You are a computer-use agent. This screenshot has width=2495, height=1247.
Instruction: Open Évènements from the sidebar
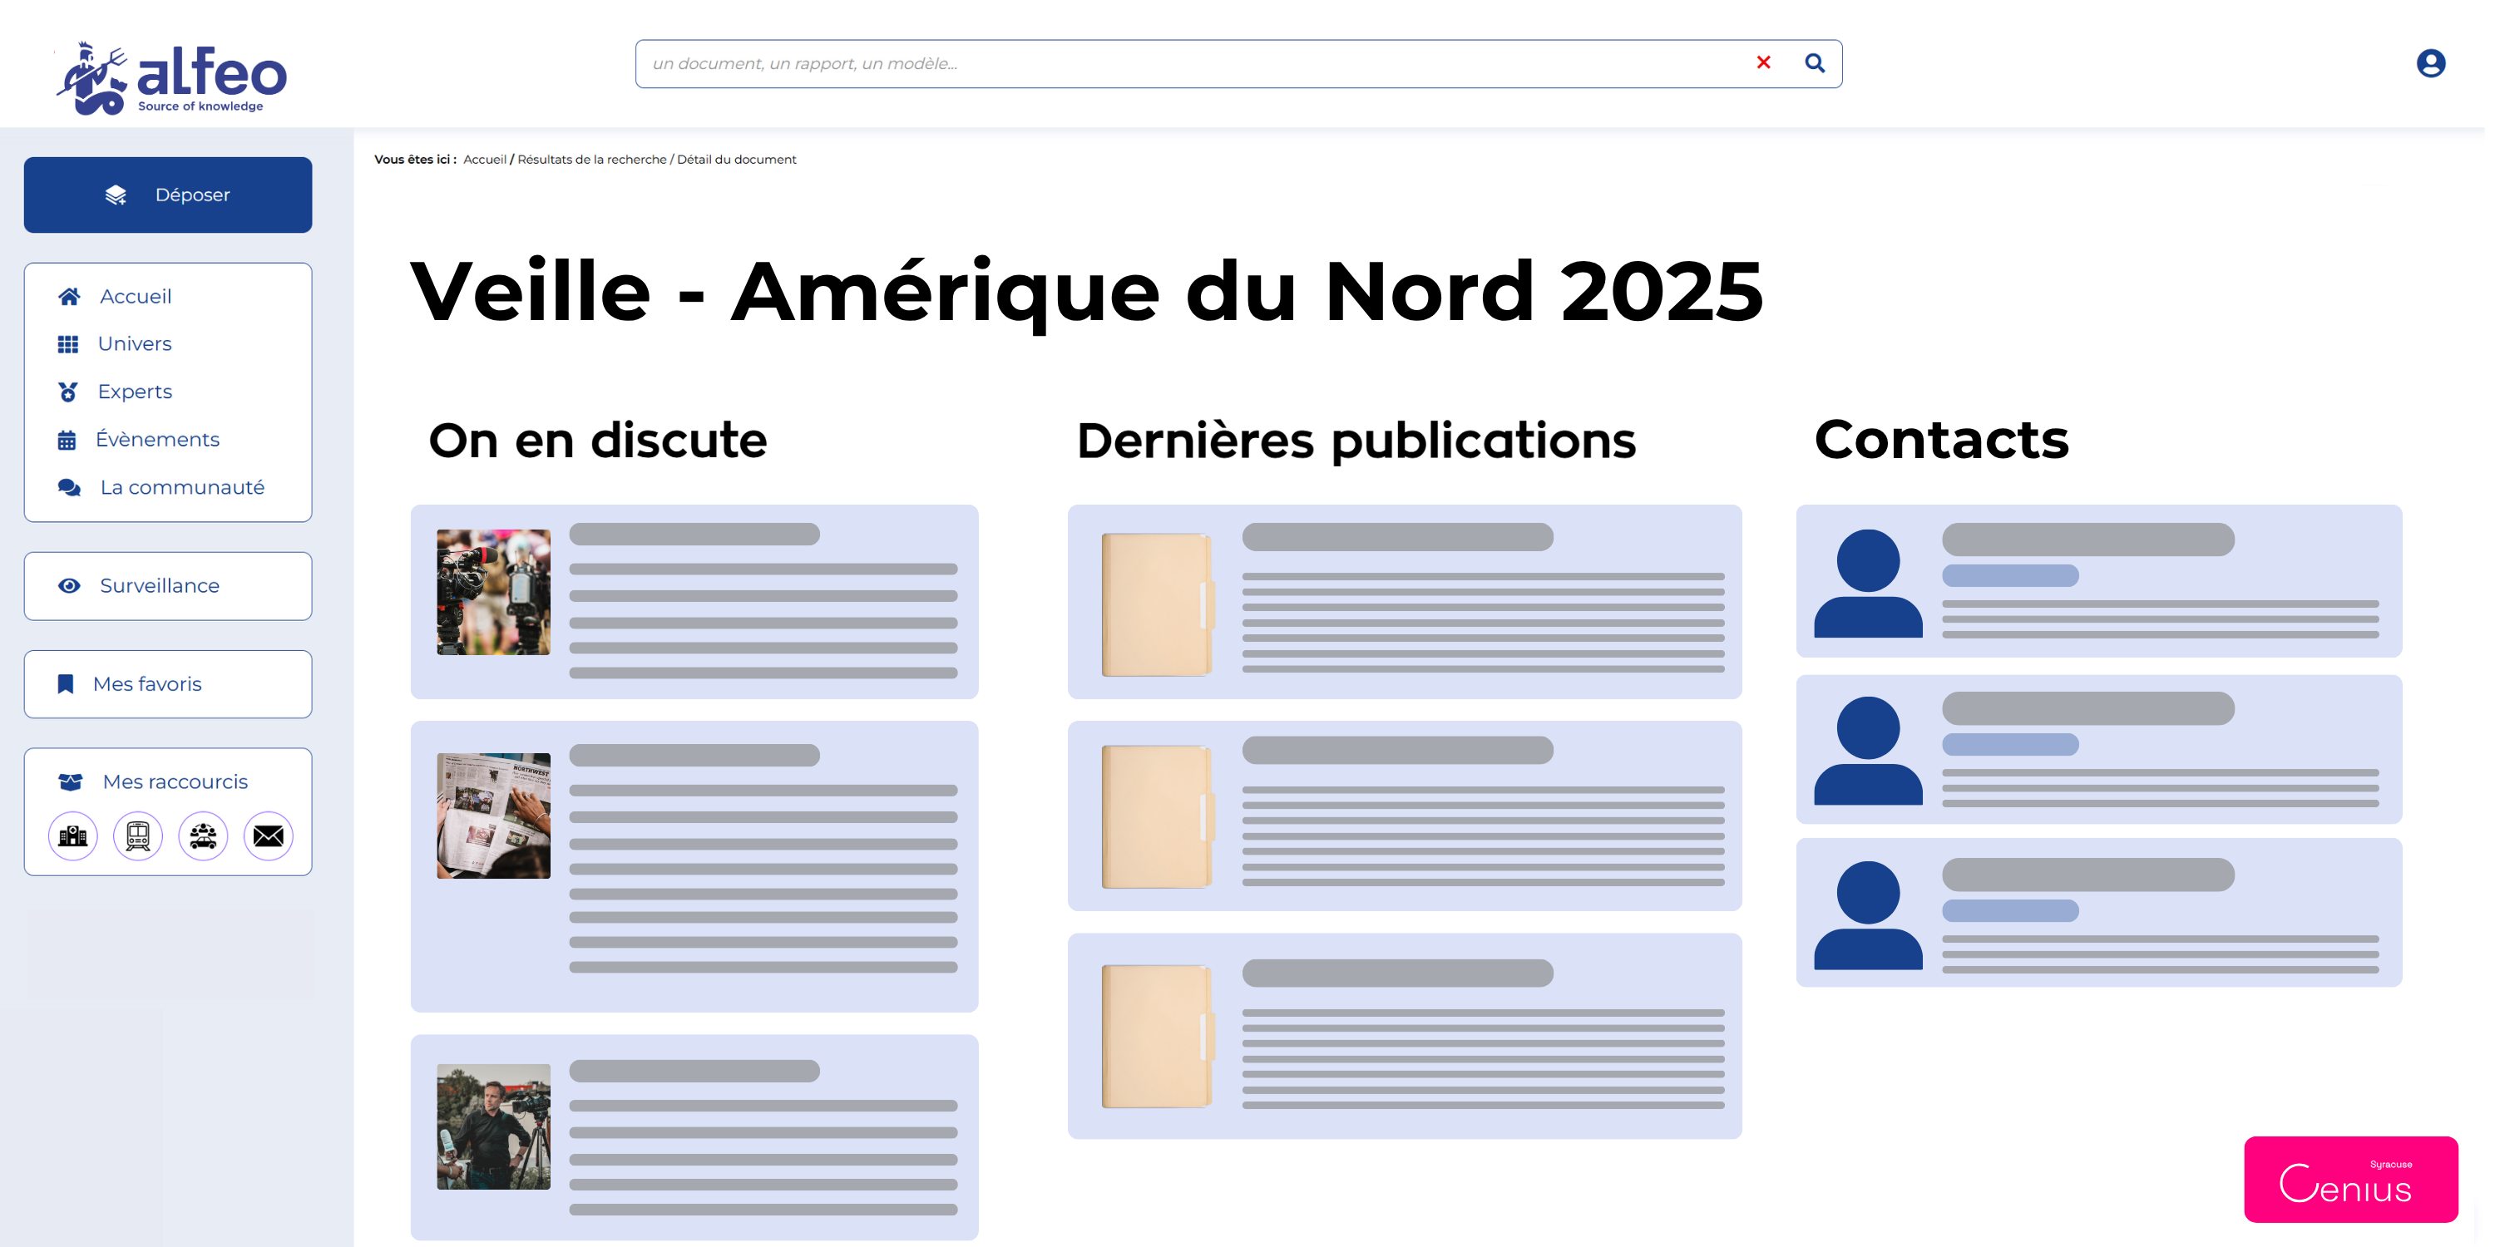tap(157, 440)
